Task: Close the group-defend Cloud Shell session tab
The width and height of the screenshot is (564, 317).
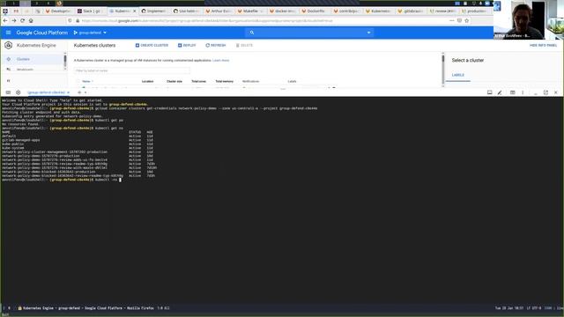Action: click(69, 92)
